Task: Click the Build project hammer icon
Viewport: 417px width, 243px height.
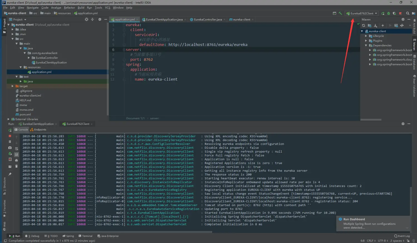Action: point(340,13)
